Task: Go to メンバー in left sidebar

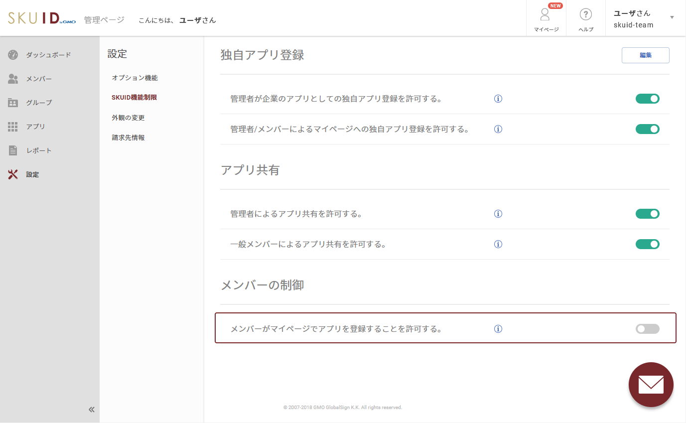Action: pos(39,79)
